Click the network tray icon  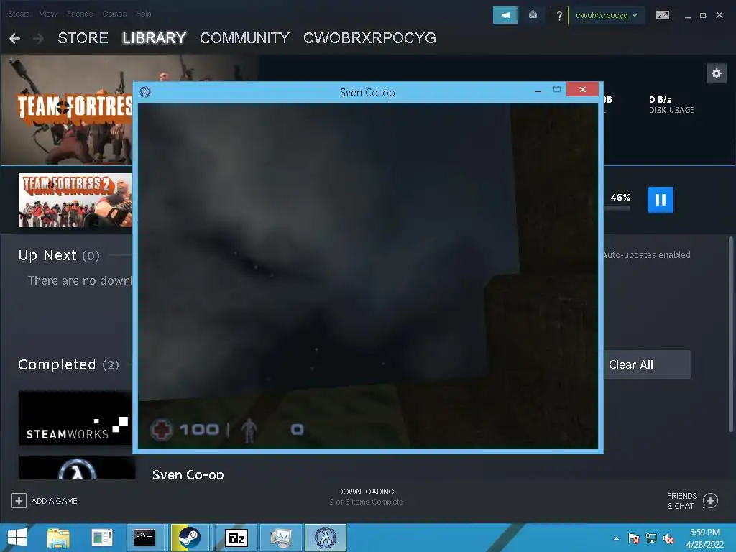[x=651, y=538]
